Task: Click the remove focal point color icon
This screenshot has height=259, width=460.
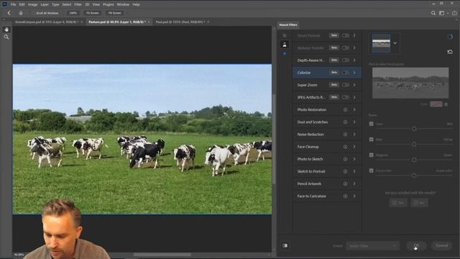Action: pyautogui.click(x=446, y=104)
